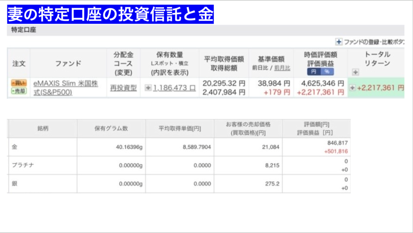Click the 平均取得単価[円] column header
The image size is (413, 233).
[x=180, y=129]
